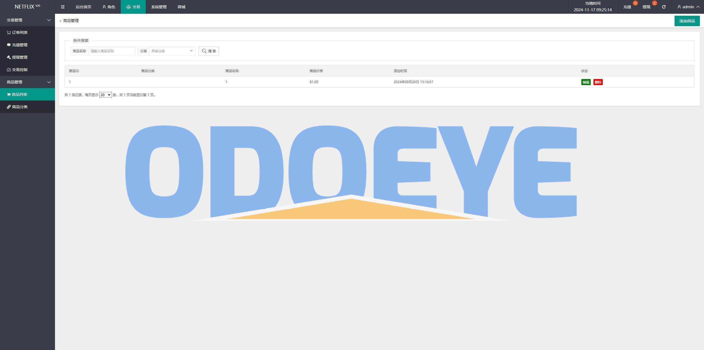Open 商城 in top navigation
This screenshot has width=704, height=350.
tap(182, 7)
